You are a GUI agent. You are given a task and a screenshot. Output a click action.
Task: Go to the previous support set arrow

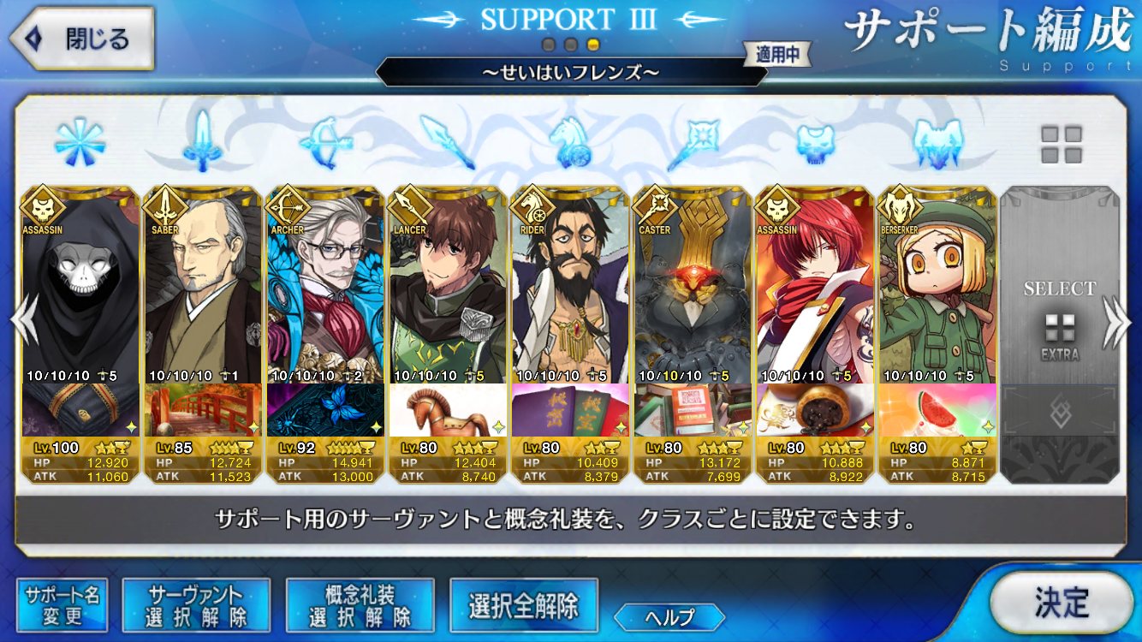click(23, 323)
